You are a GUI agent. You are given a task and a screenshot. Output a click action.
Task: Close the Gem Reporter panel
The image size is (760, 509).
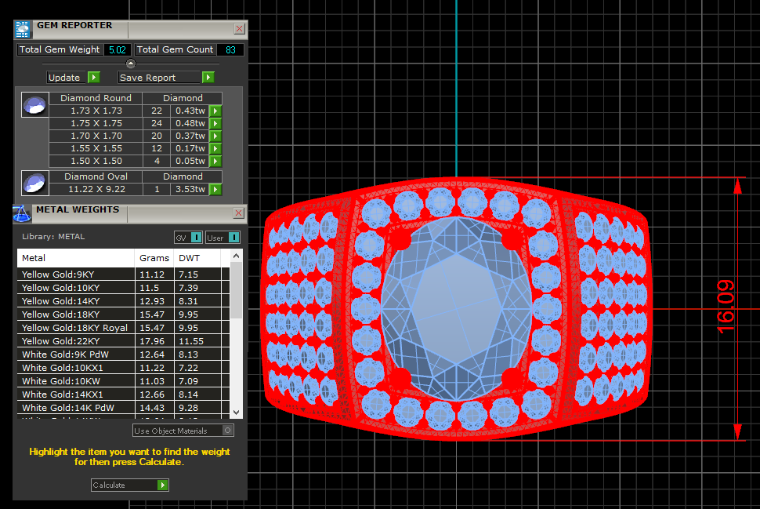pos(239,29)
